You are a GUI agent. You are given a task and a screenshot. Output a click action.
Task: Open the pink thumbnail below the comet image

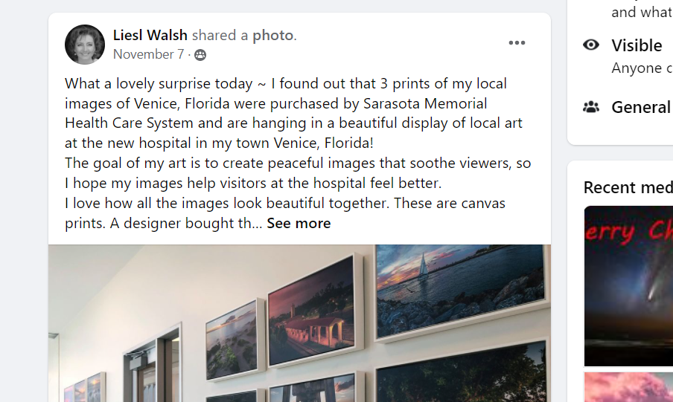(629, 387)
